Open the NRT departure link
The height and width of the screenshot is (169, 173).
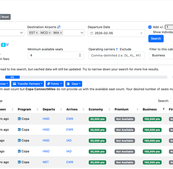pos(46,162)
